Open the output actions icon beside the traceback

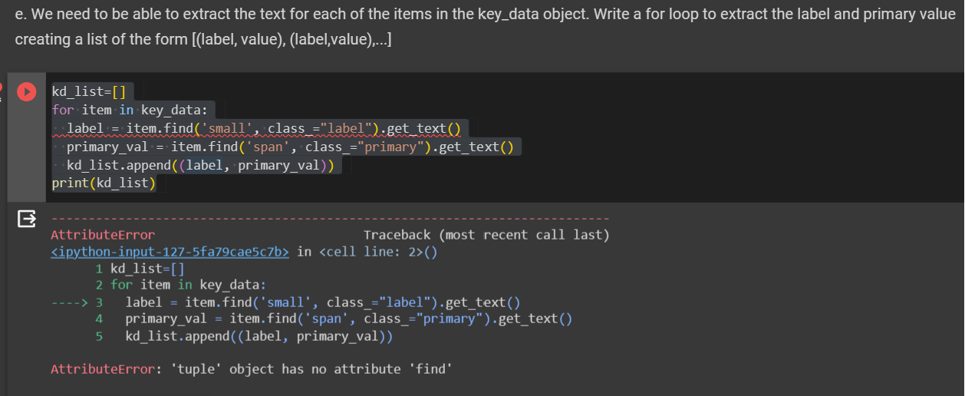[26, 219]
